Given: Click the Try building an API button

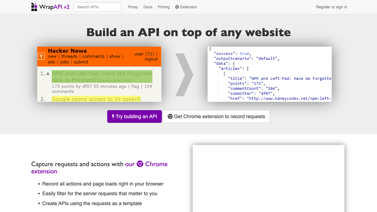Looking at the screenshot, I should pyautogui.click(x=134, y=116).
